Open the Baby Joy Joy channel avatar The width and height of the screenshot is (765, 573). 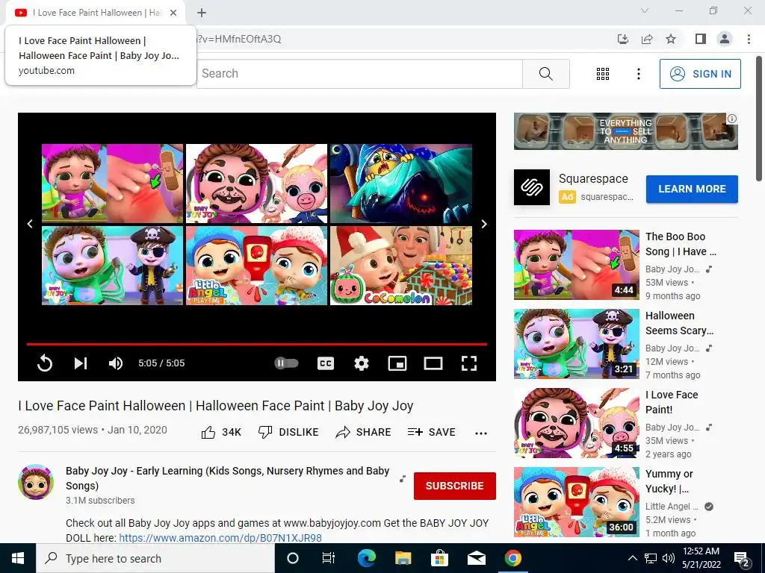(x=36, y=482)
